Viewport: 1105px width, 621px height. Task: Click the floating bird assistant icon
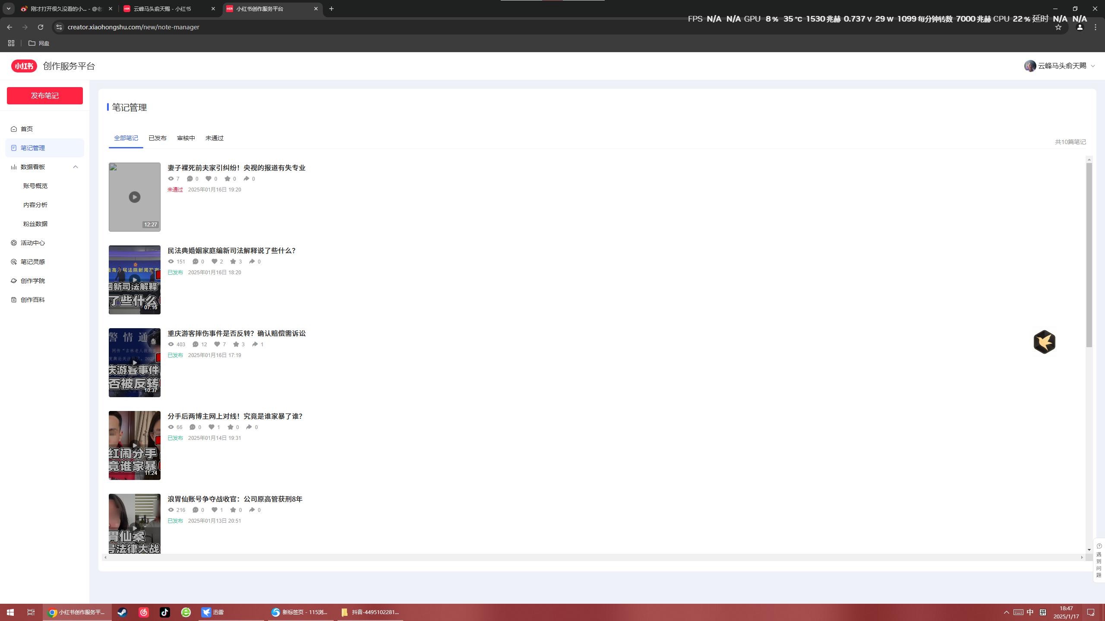1044,342
